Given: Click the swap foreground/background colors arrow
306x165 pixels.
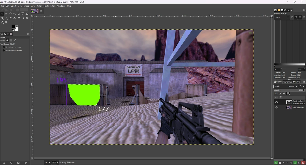Looking at the screenshot, I should (x=17, y=26).
